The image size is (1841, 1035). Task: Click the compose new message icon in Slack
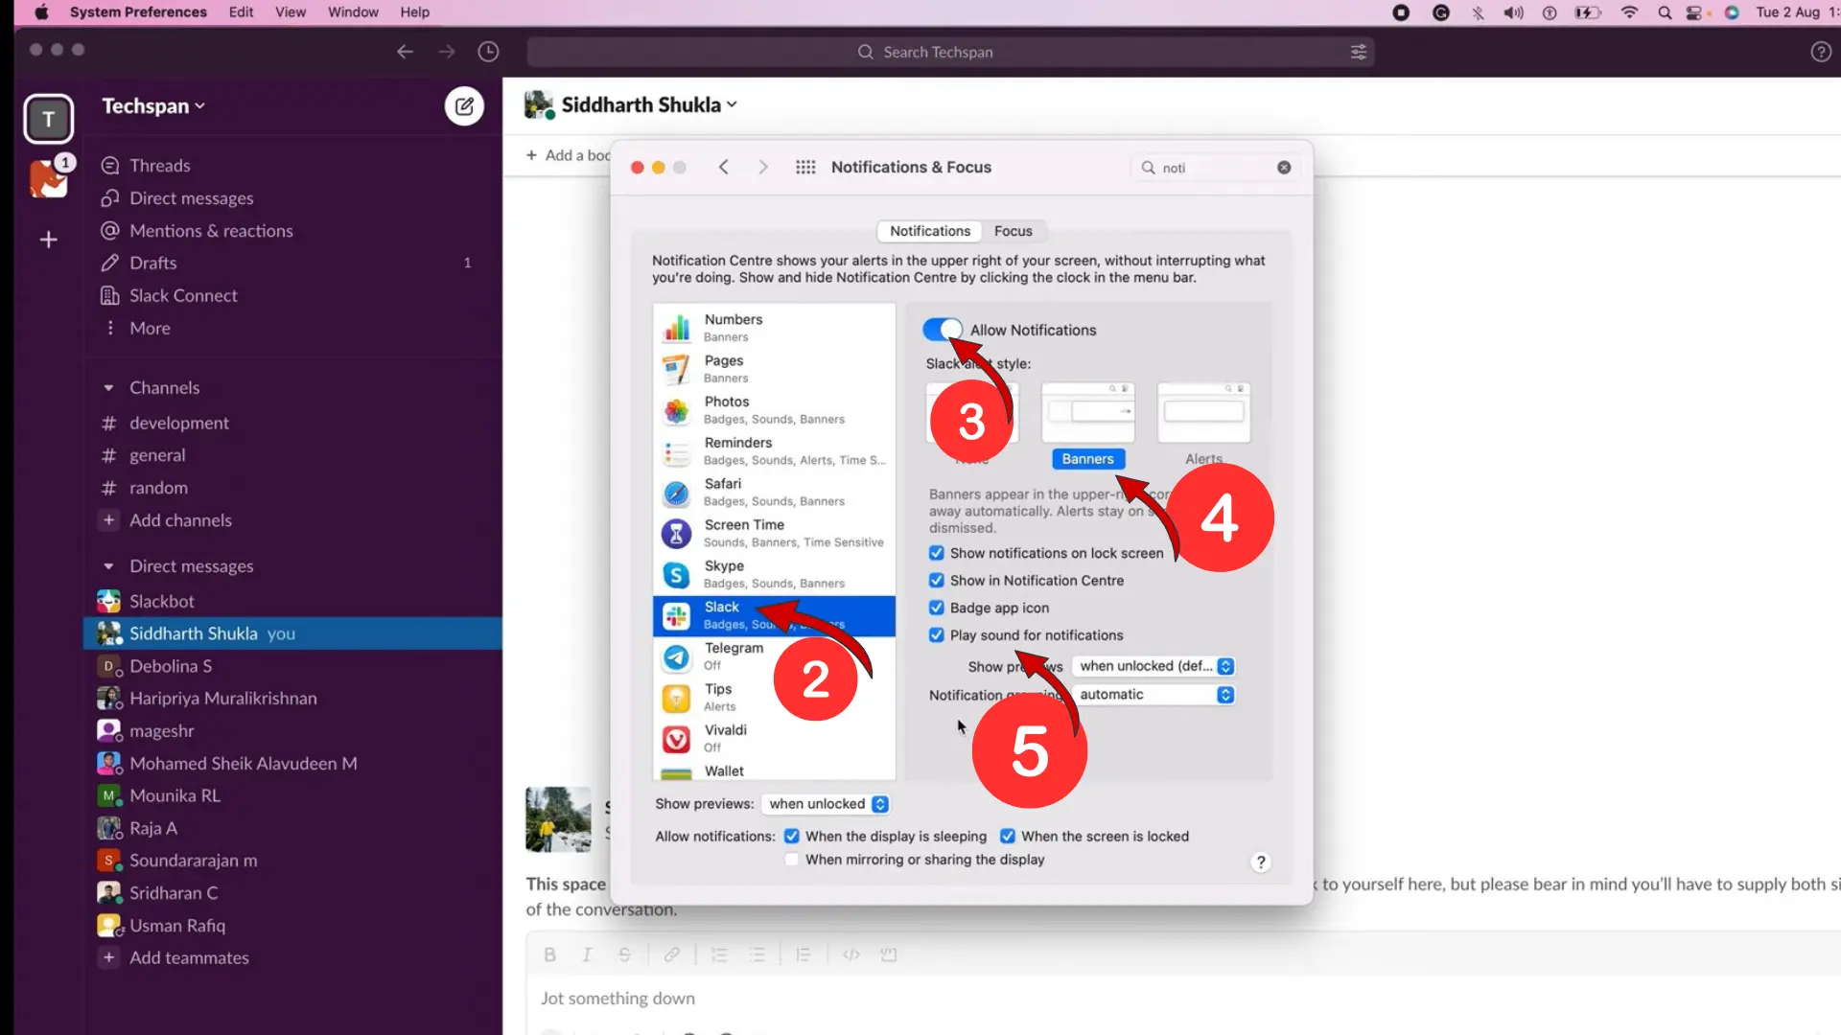[x=464, y=106]
